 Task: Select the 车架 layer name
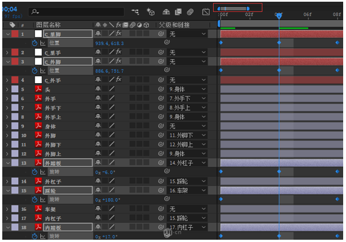(x=51, y=210)
